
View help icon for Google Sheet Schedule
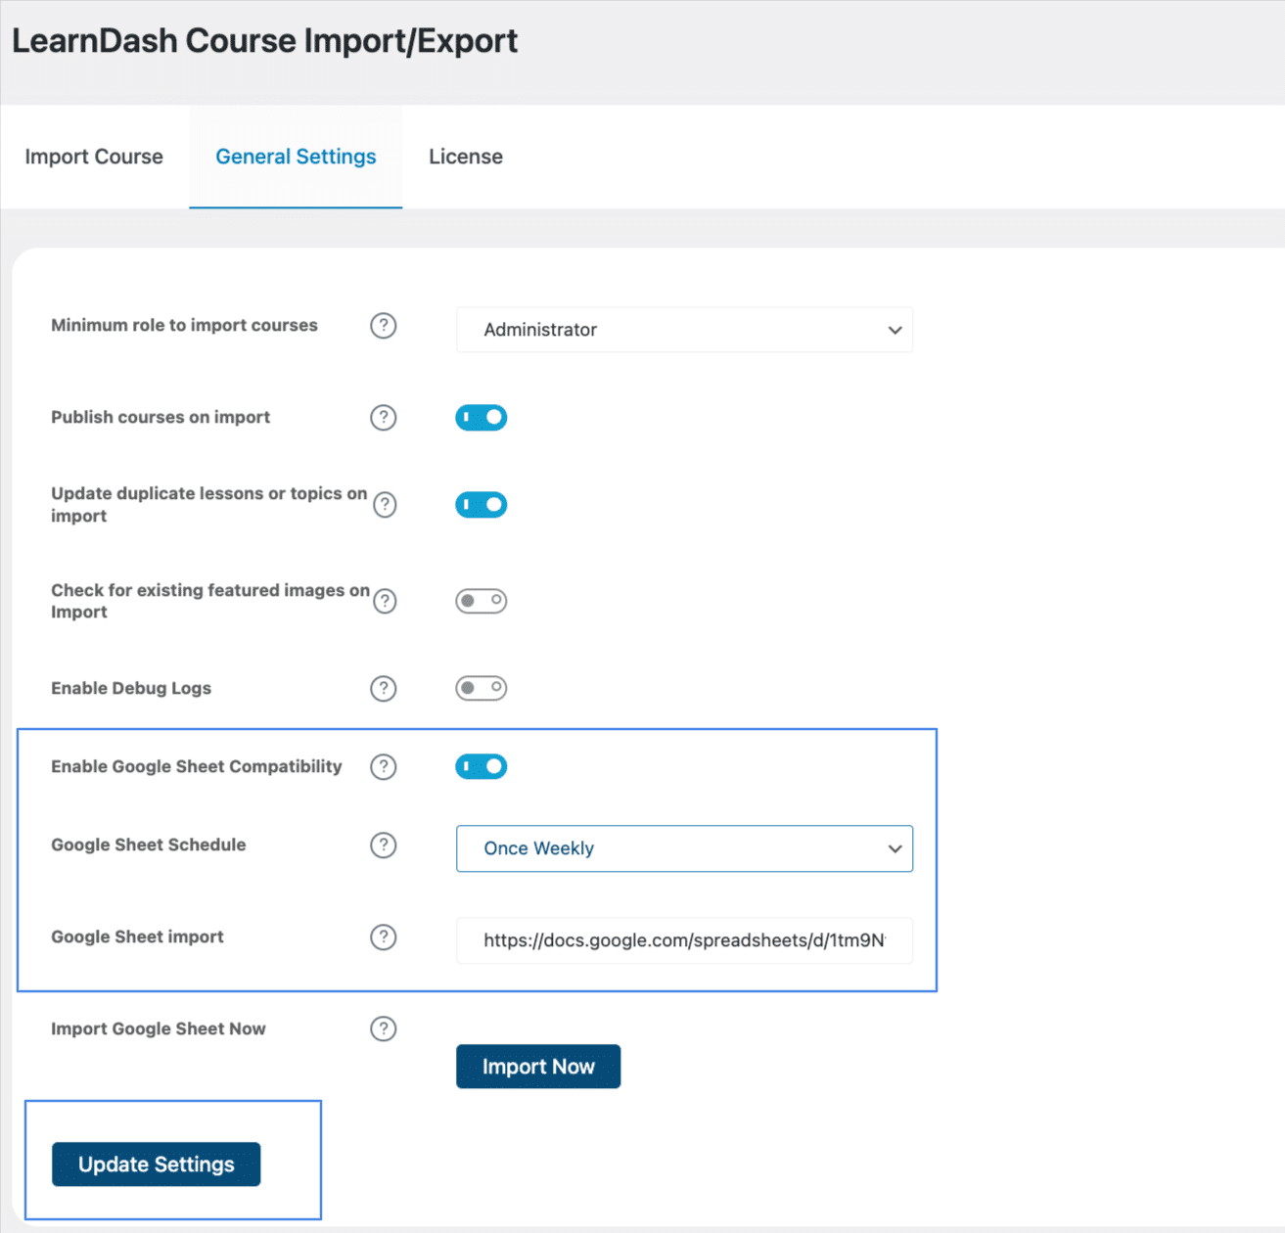click(384, 845)
